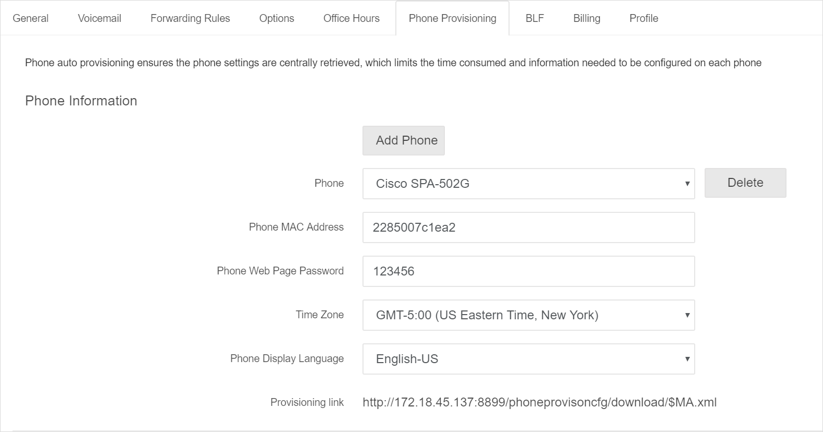Screen dimensions: 823x432
Task: Switch to the BLF tab
Action: 535,18
